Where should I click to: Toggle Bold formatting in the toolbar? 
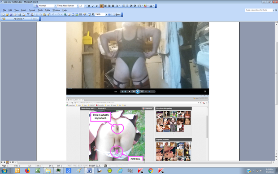pos(89,6)
